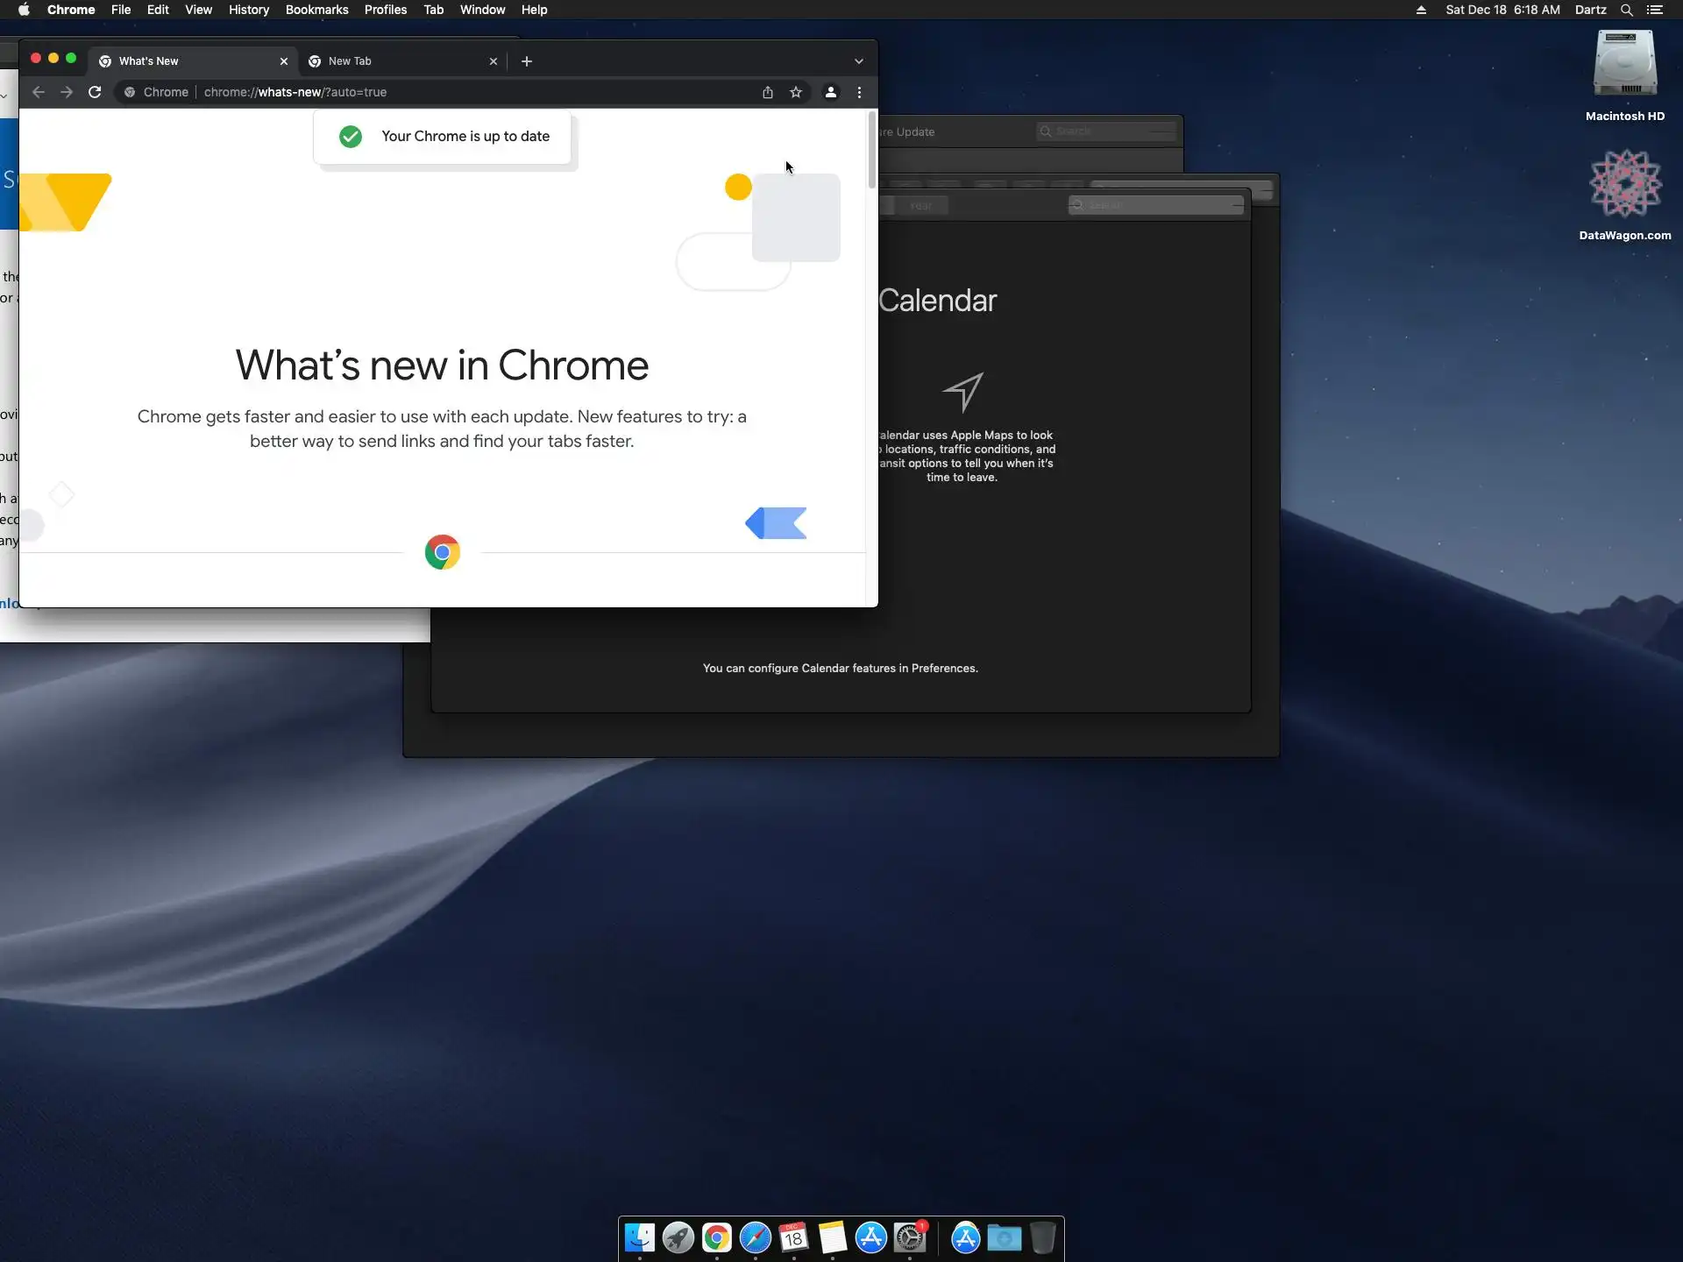Open Spotlight search in menu bar
Image resolution: width=1683 pixels, height=1262 pixels.
click(x=1626, y=10)
